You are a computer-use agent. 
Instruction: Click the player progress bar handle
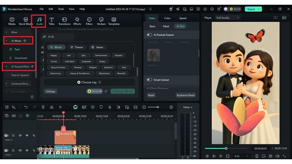click(x=226, y=148)
